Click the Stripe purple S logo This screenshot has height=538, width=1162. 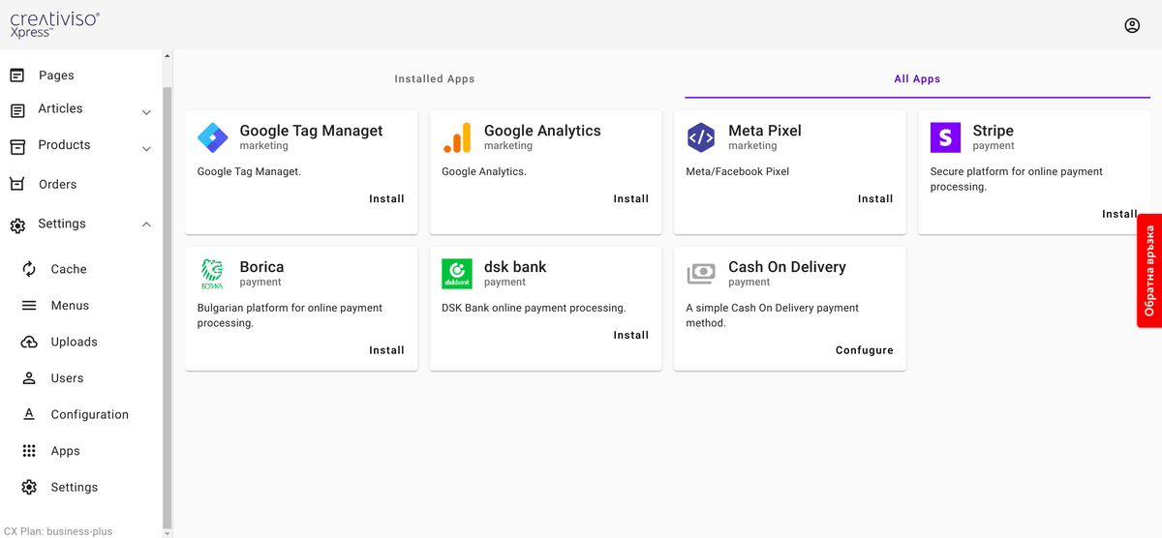[945, 137]
